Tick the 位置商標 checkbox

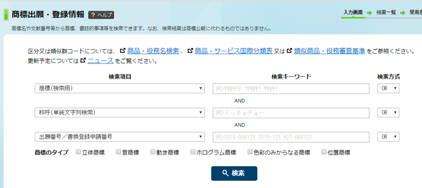coord(324,152)
